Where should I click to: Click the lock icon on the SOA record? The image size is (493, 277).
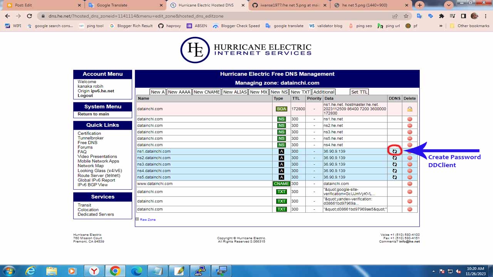410,109
